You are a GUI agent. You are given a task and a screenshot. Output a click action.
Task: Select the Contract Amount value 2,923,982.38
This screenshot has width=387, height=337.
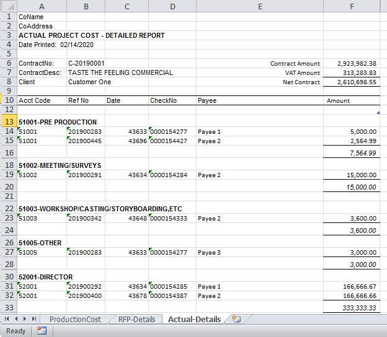[x=357, y=63]
